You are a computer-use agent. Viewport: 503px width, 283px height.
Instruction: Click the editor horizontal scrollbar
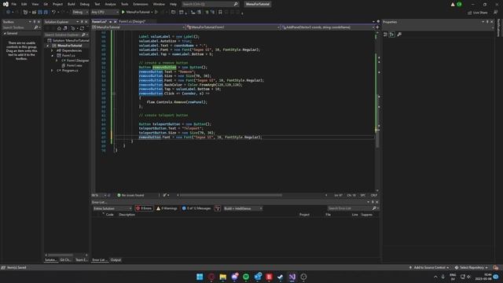click(x=230, y=195)
